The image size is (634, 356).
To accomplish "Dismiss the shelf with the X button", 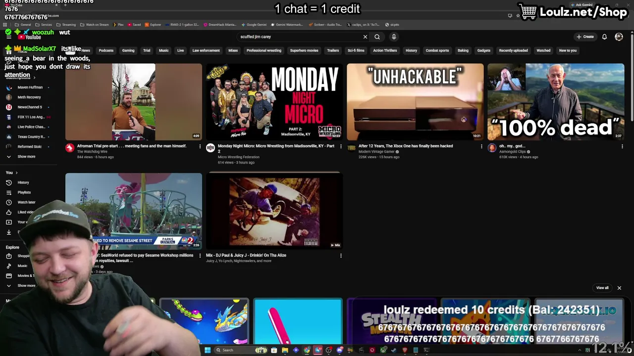I will pyautogui.click(x=619, y=288).
